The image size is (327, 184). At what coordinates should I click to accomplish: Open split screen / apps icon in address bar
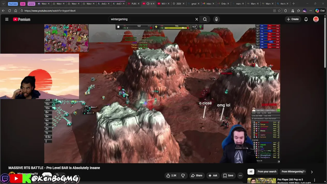(x=274, y=11)
